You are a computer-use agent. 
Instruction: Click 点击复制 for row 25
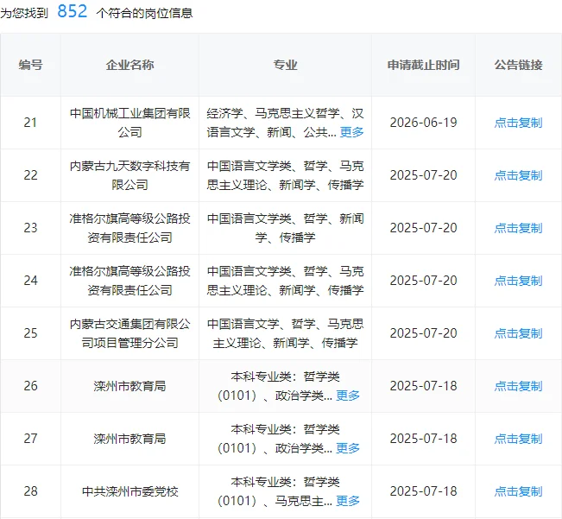point(518,333)
